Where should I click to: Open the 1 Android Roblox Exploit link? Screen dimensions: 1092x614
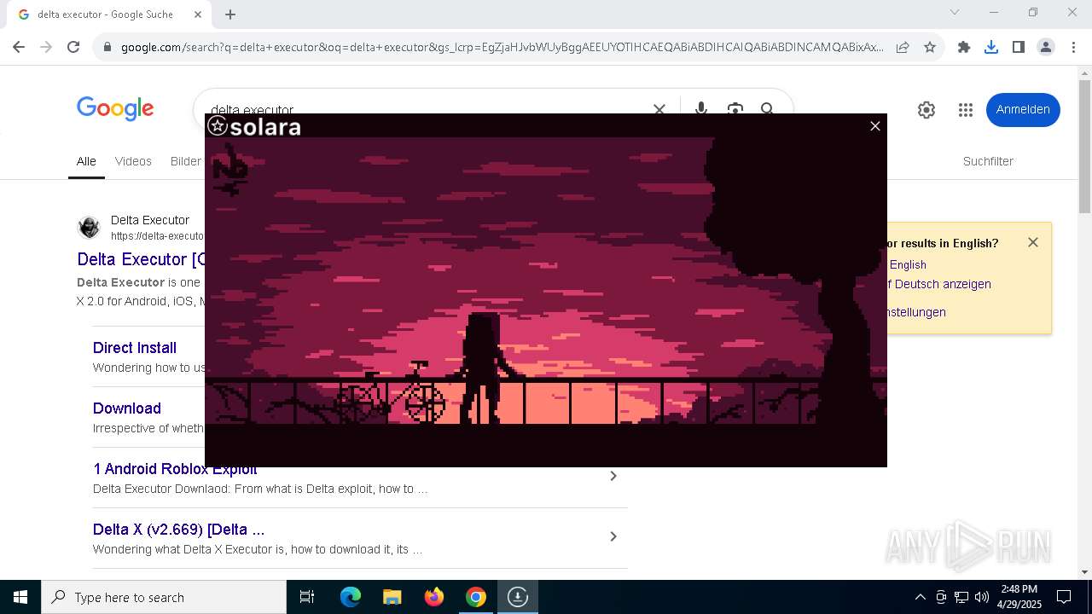(175, 470)
